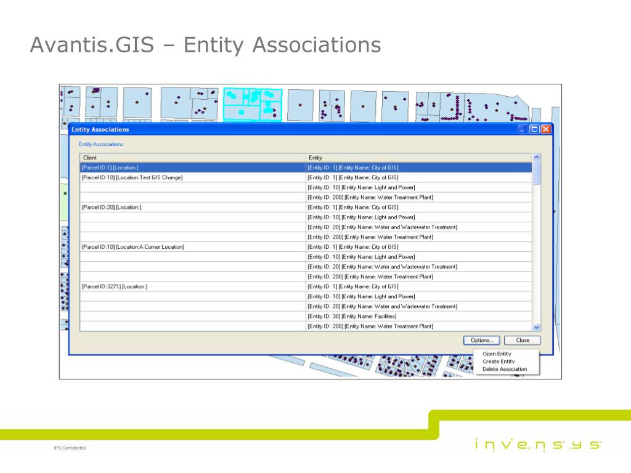
Task: Select City of GIS entity in Test GIS Change row
Action: pos(419,177)
